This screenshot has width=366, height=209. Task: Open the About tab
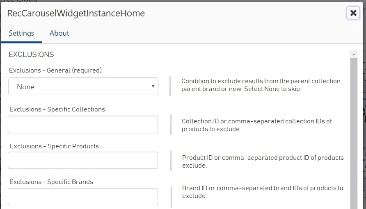pyautogui.click(x=59, y=34)
